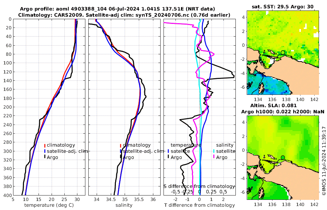327x210 pixels.
Task: Click the Argo float circle on SST map
Action: click(283, 52)
